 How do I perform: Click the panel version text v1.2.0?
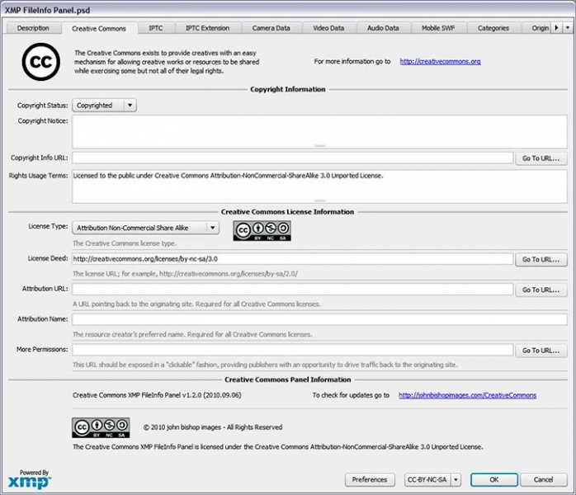157,395
